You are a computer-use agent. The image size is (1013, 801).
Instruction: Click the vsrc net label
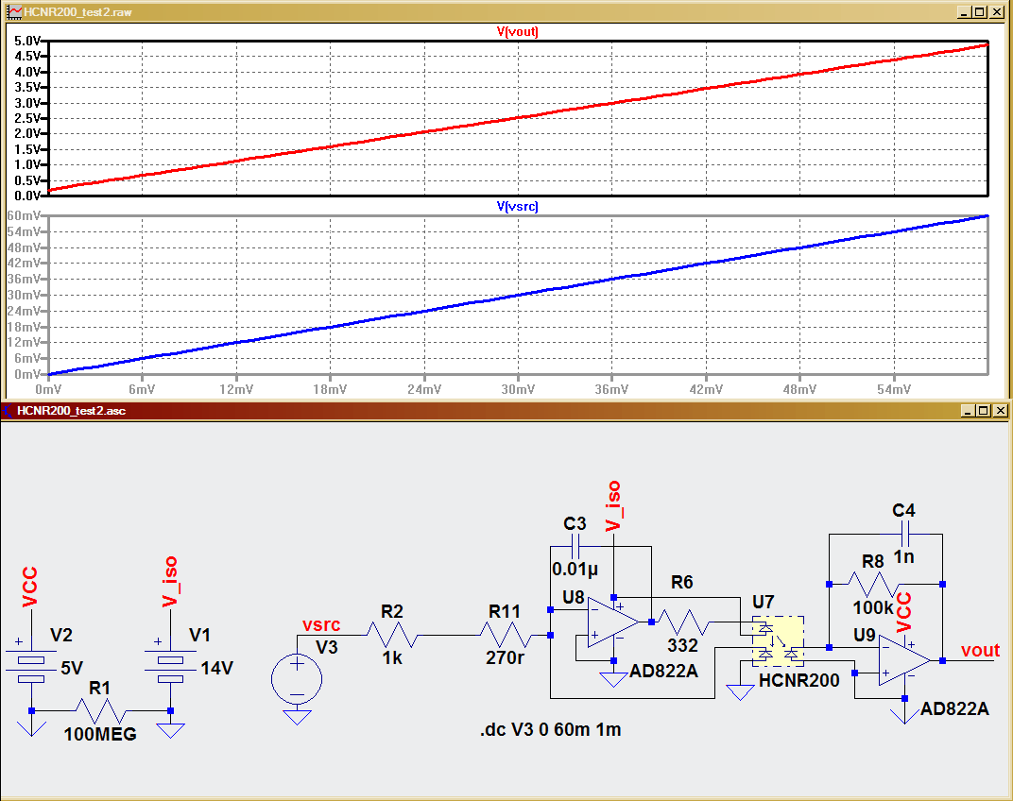click(x=321, y=624)
